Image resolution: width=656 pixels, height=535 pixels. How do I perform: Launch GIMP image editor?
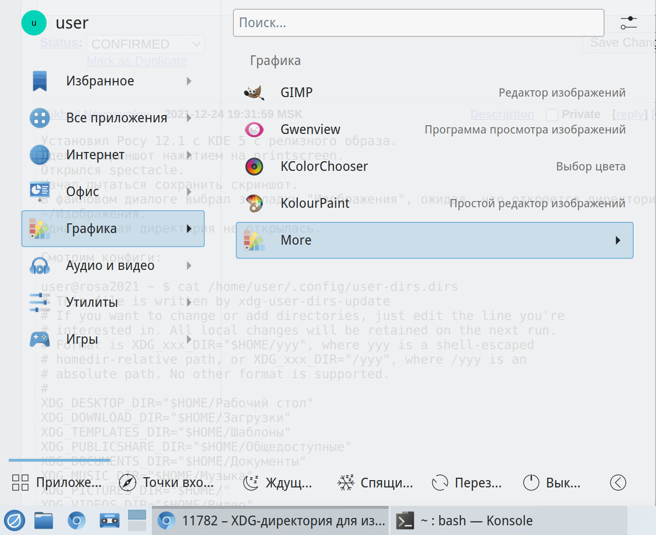296,92
